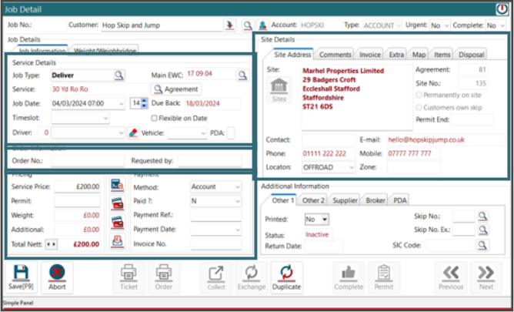Click the Ticket printer button
The image size is (514, 312).
coord(128,277)
